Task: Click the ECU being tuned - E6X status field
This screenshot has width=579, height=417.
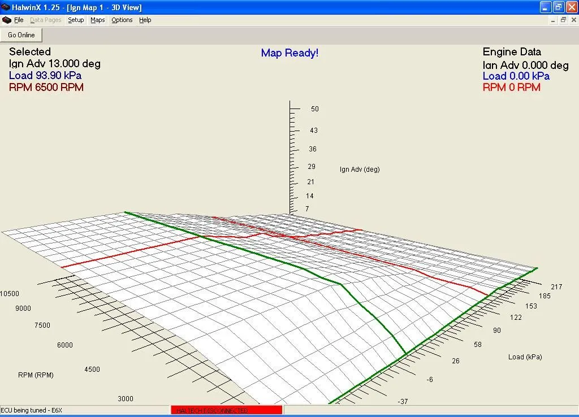Action: tap(34, 410)
